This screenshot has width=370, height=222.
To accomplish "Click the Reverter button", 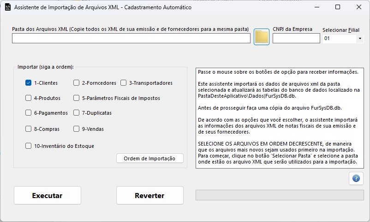I will tap(149, 195).
